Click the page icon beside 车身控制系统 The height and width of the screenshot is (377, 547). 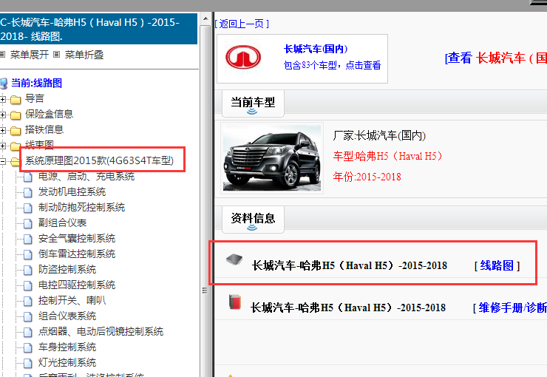[28, 348]
